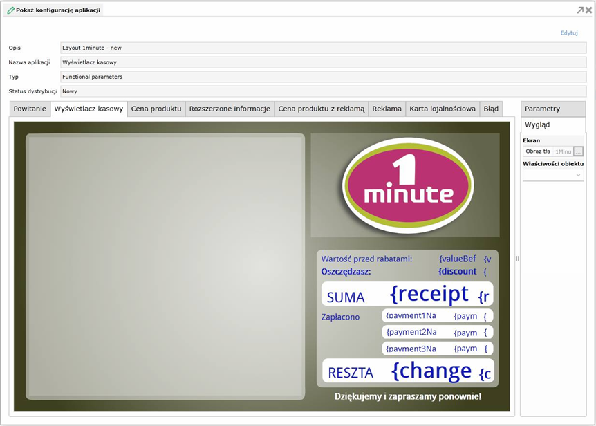Click the splitter handle beside the preview
Screen dimensions: 596x426
point(517,259)
